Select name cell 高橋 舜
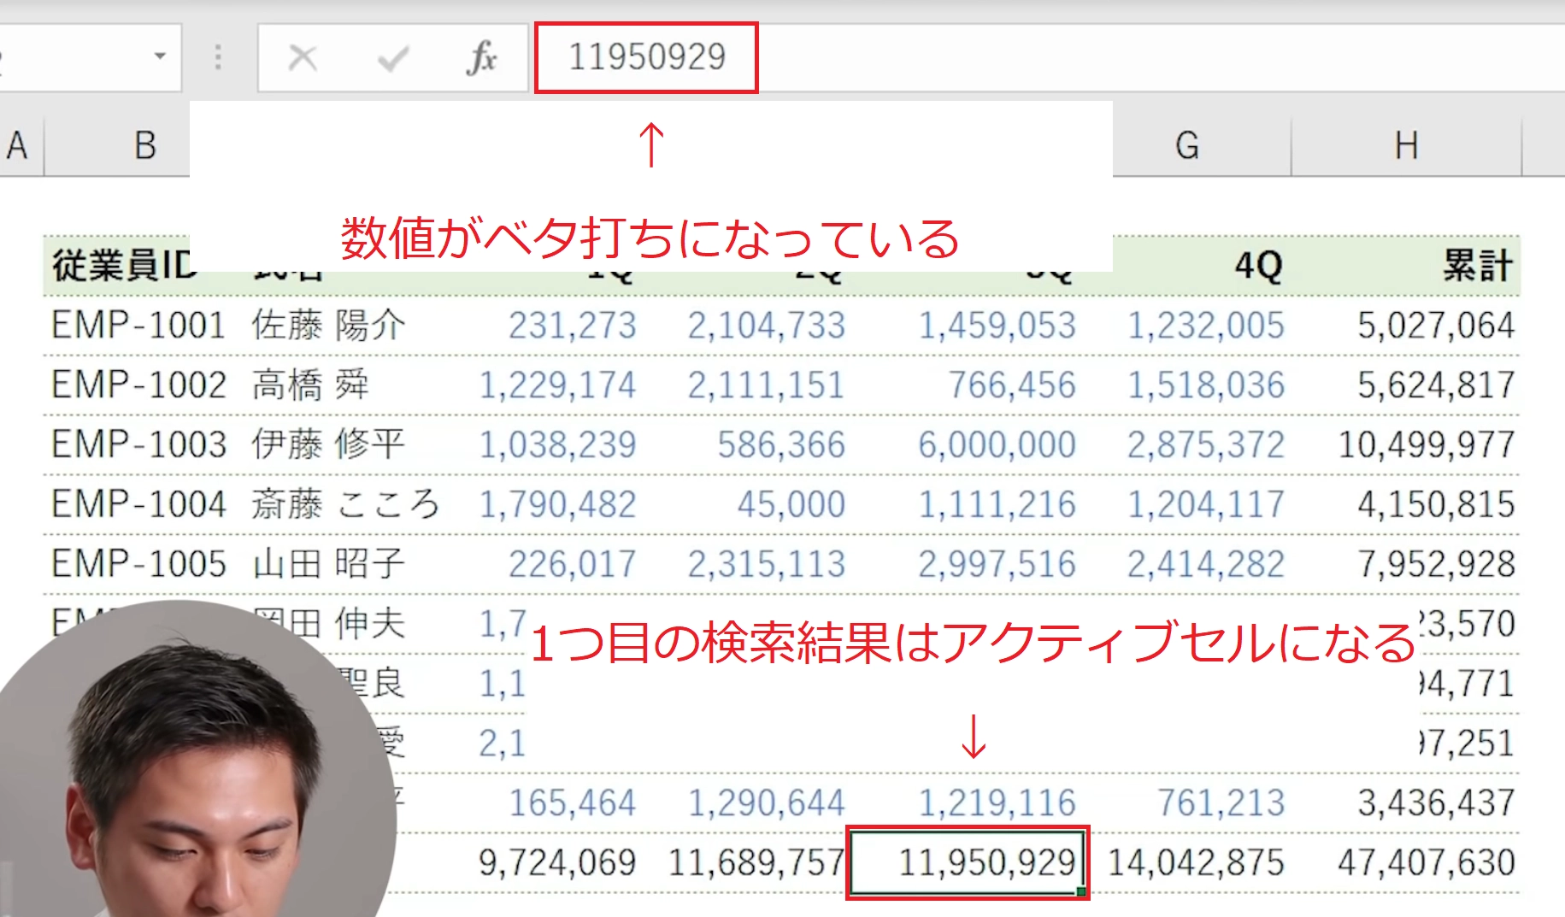This screenshot has width=1565, height=917. pyautogui.click(x=310, y=385)
